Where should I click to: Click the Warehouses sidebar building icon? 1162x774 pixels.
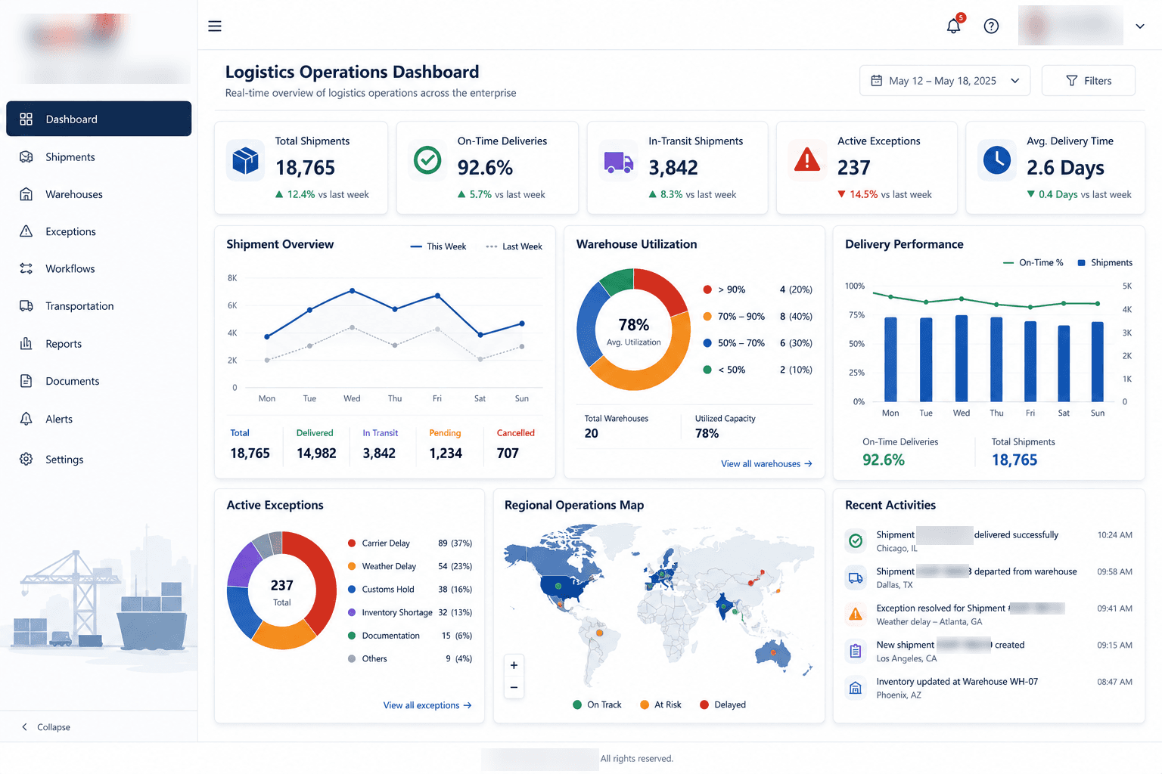tap(26, 194)
